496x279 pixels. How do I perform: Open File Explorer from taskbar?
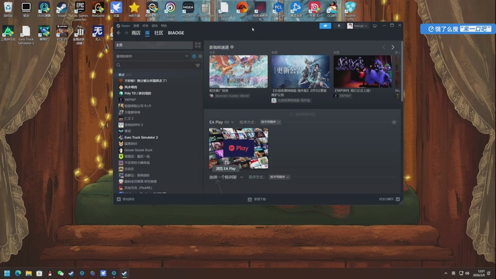[29, 273]
